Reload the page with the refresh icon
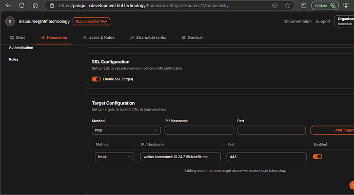The width and height of the screenshot is (354, 195). coord(22,5)
